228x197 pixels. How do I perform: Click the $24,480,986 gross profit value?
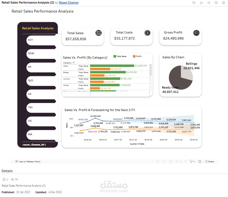[x=173, y=38]
